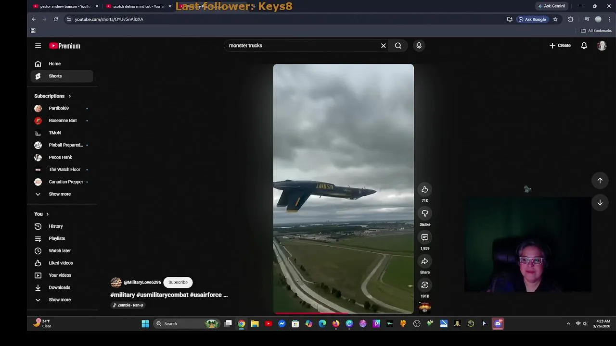The height and width of the screenshot is (346, 616).
Task: Subscribe to @MilitaryLove6296
Action: [x=178, y=283]
